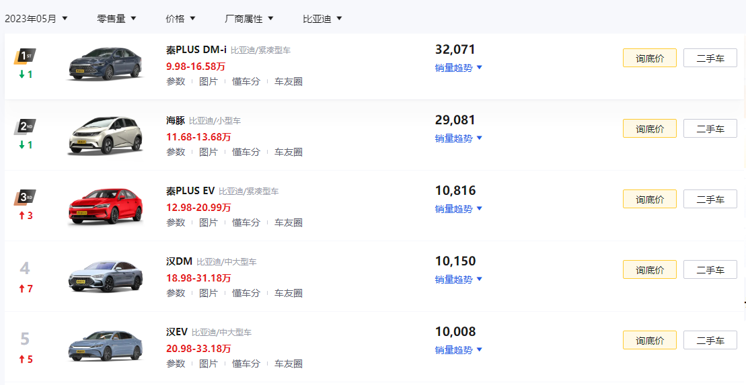Screen dimensions: 746x385
Task: Open 车友圈 for 汉DM
Action: pyautogui.click(x=289, y=293)
